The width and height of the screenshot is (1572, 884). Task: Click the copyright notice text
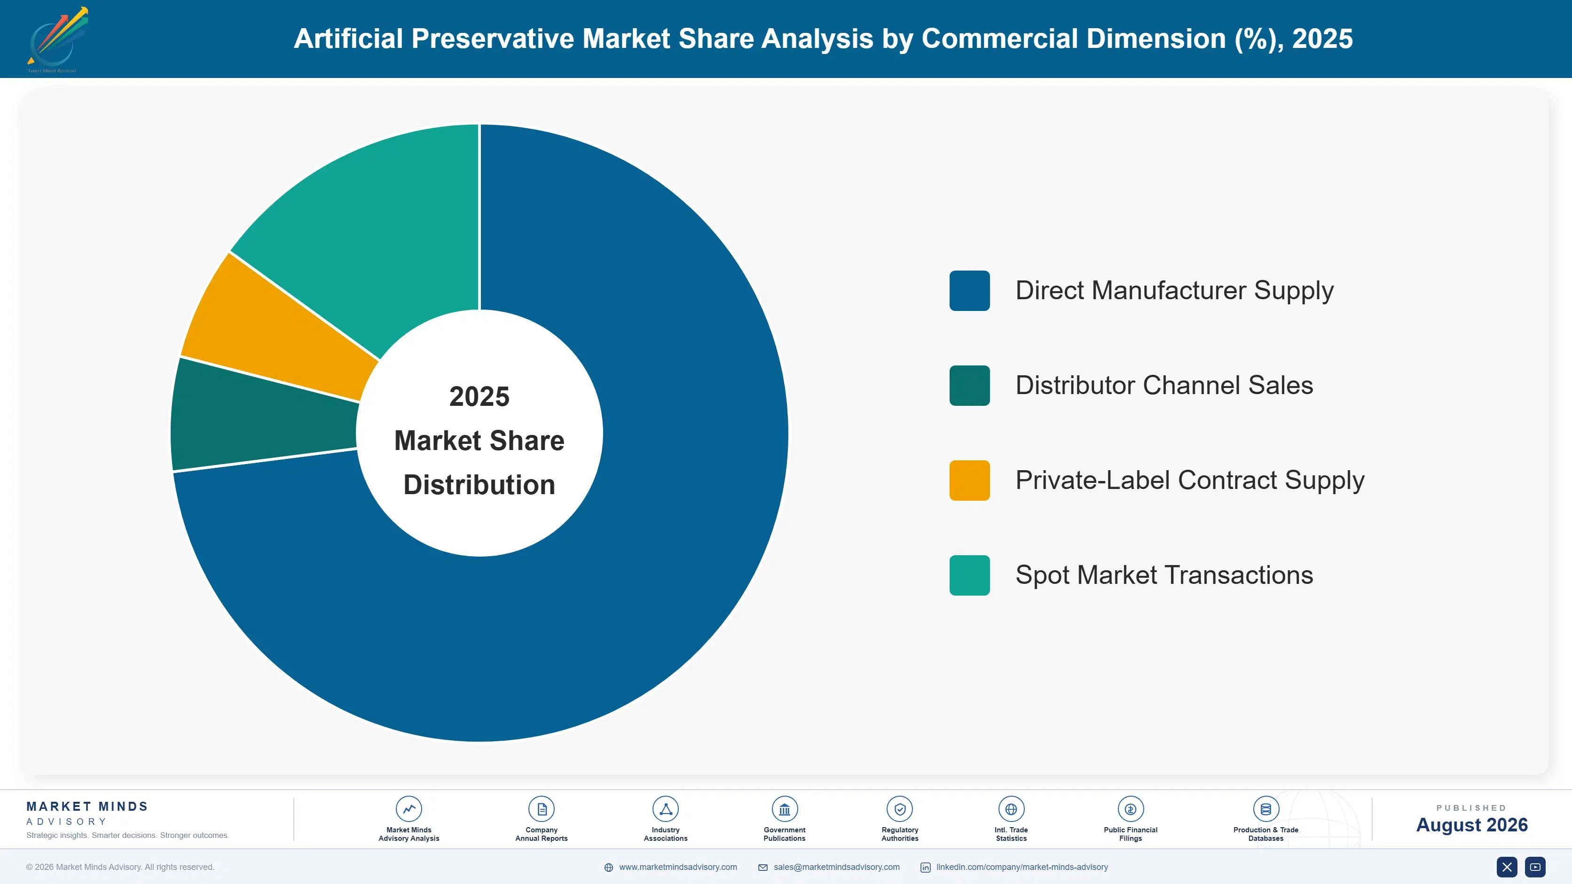click(x=120, y=867)
